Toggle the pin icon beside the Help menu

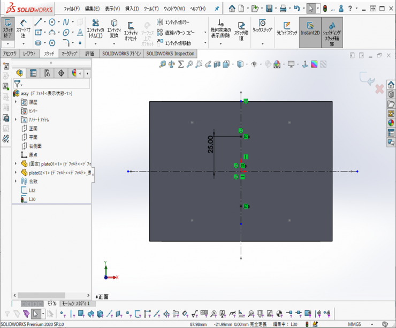216,9
